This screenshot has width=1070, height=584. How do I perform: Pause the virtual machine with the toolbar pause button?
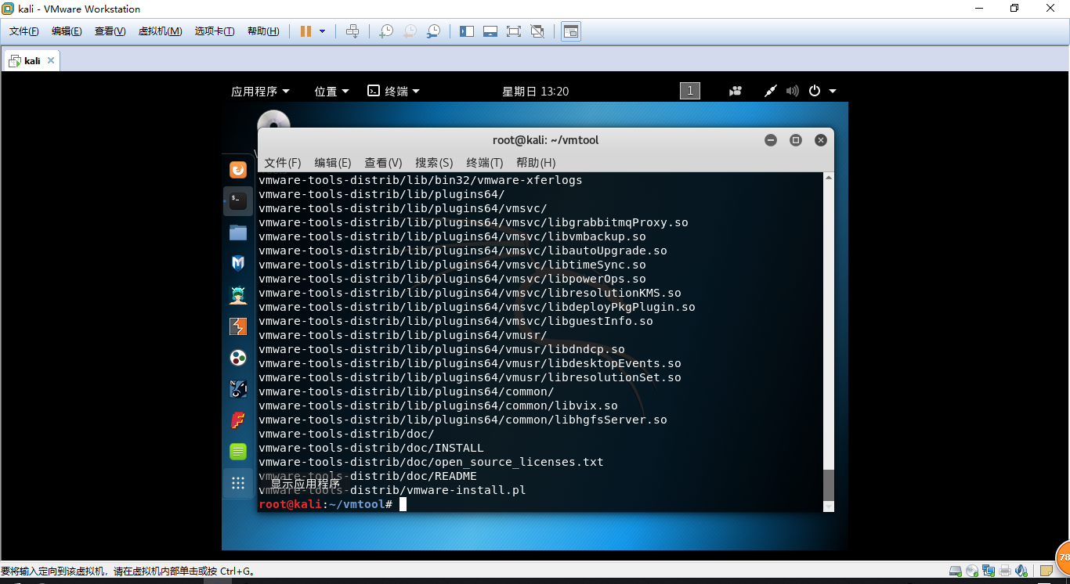coord(305,31)
